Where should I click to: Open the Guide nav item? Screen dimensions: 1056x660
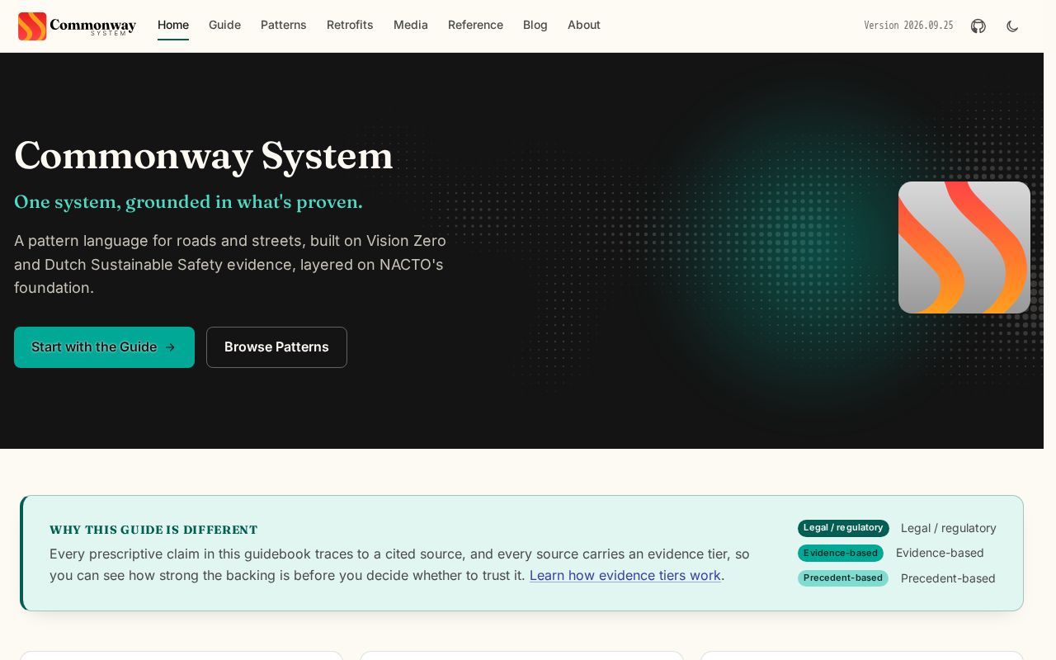tap(224, 25)
